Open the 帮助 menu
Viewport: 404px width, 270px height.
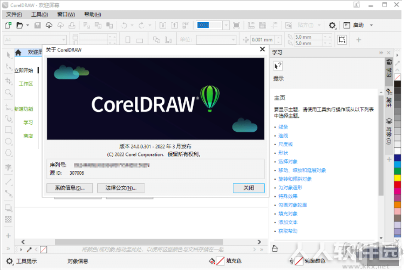[x=92, y=15]
